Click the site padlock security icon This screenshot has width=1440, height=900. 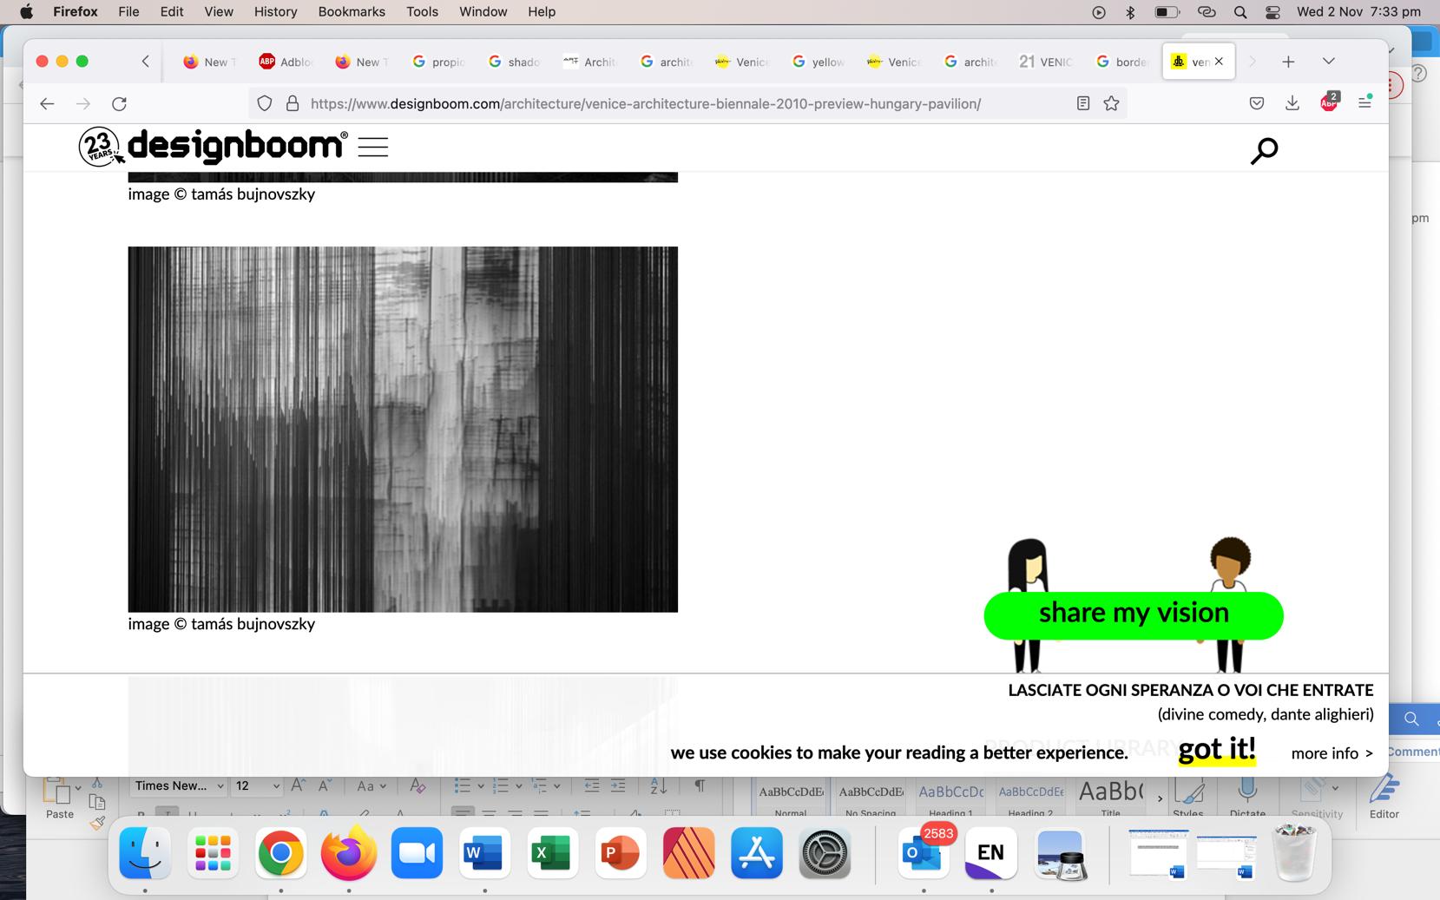(x=293, y=103)
